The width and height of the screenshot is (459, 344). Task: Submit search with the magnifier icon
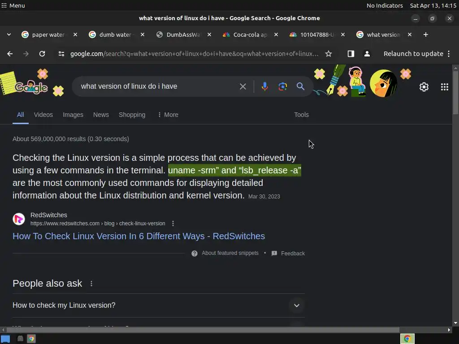tap(300, 86)
